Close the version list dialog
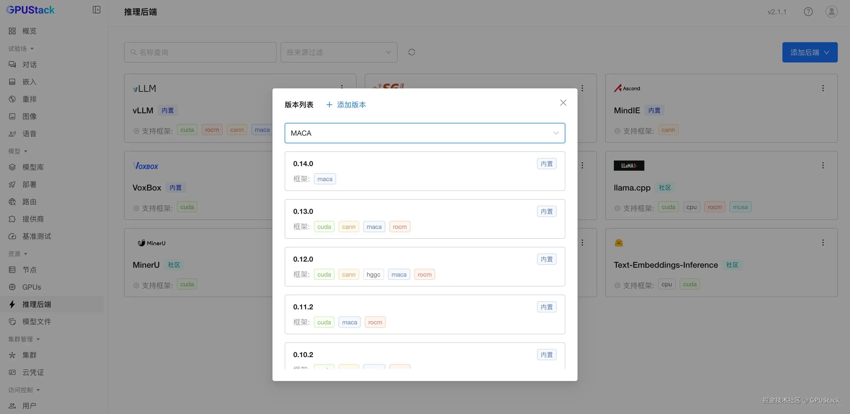 563,103
